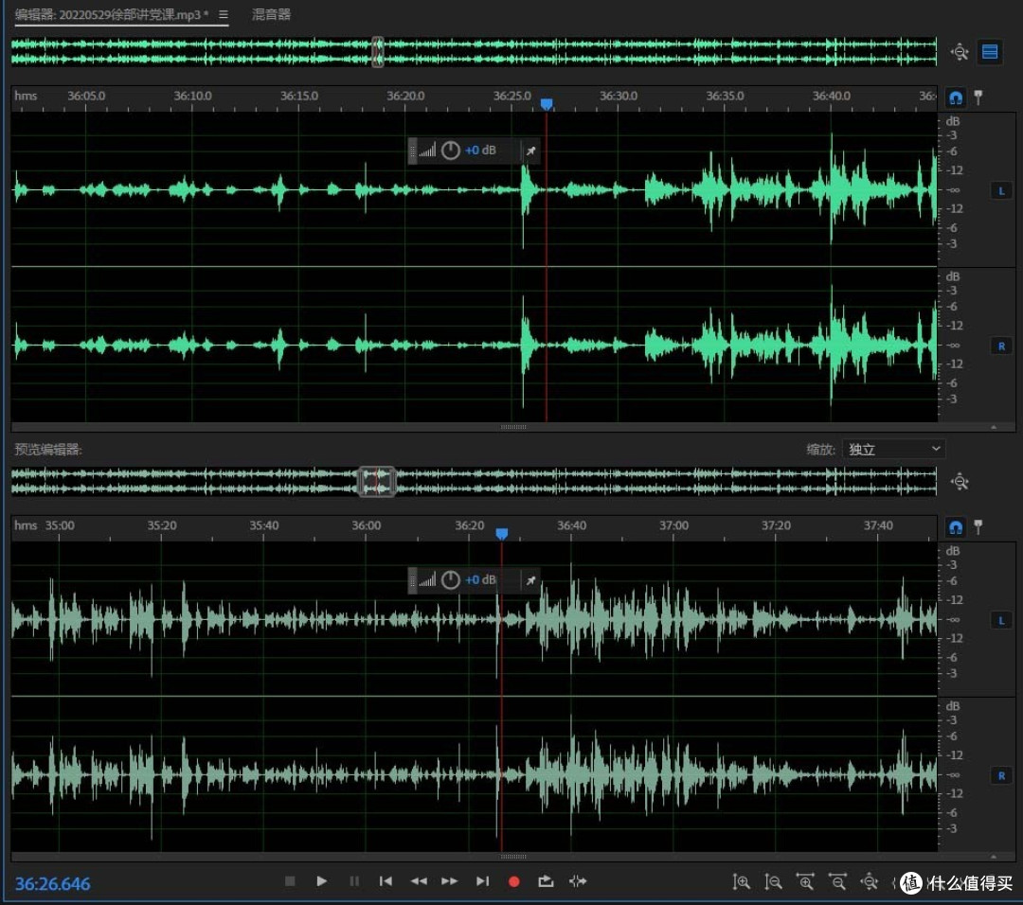Toggle loop playback icon
The height and width of the screenshot is (905, 1023).
(x=547, y=881)
